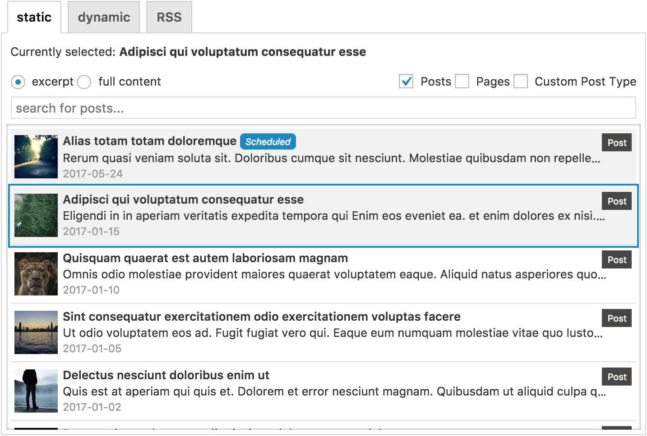Image resolution: width=647 pixels, height=436 pixels.
Task: Switch to the dynamic tab
Action: click(104, 17)
